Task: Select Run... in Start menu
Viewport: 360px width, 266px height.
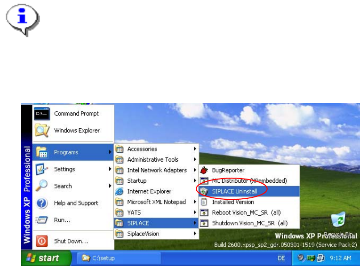Action: coord(73,220)
